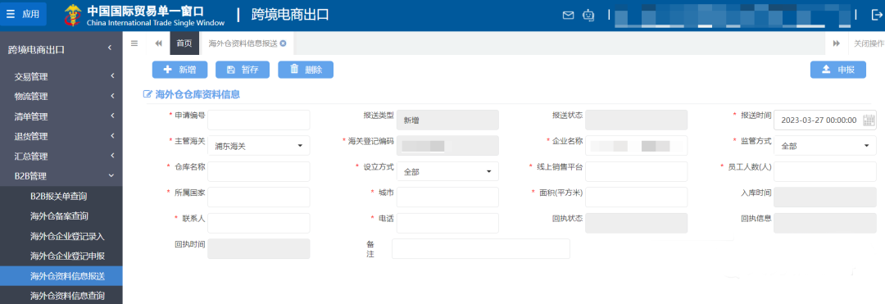Switch to the 首页 tab
The image size is (885, 304).
[184, 43]
